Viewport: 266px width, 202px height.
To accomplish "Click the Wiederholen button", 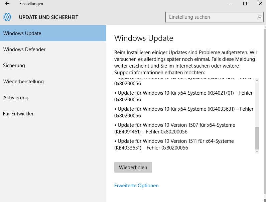I will [133, 167].
